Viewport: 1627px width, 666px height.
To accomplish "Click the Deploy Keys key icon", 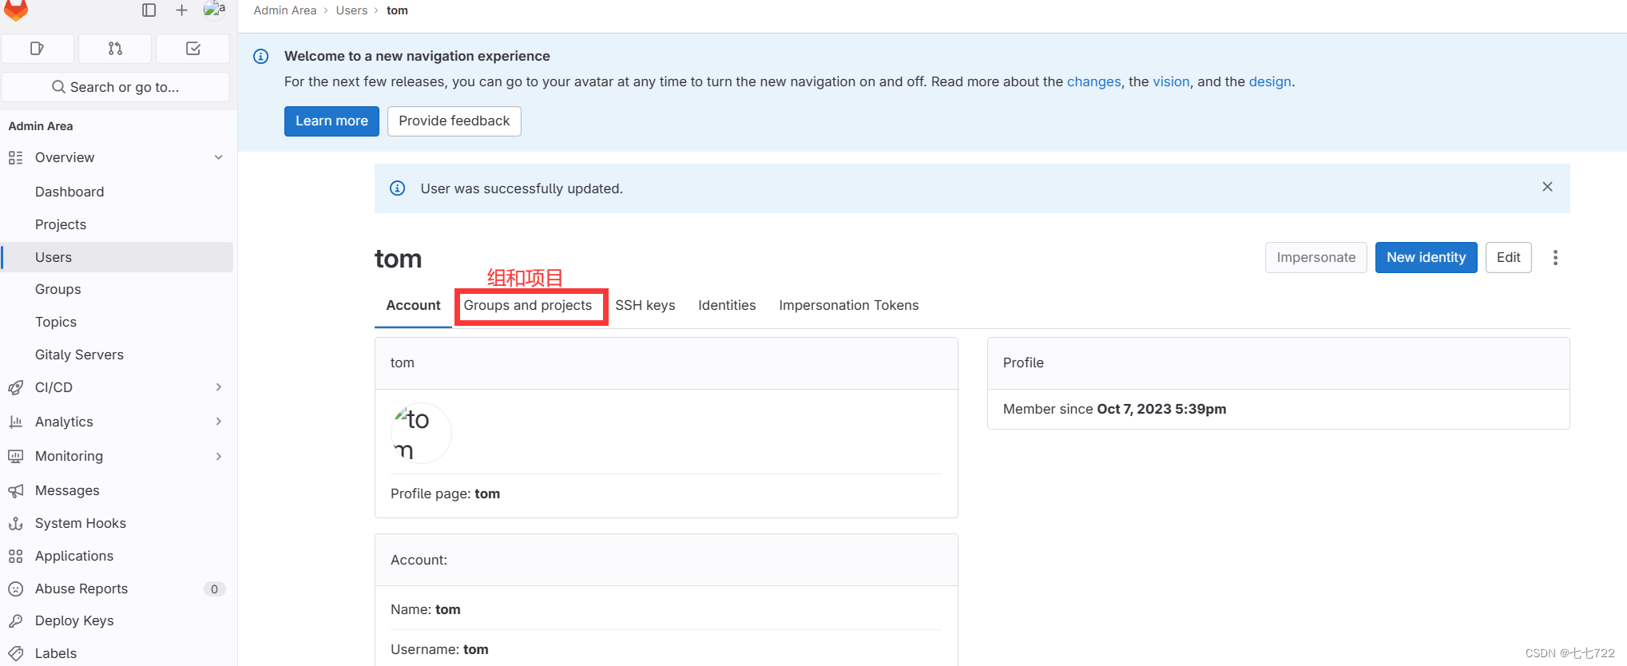I will pos(15,620).
